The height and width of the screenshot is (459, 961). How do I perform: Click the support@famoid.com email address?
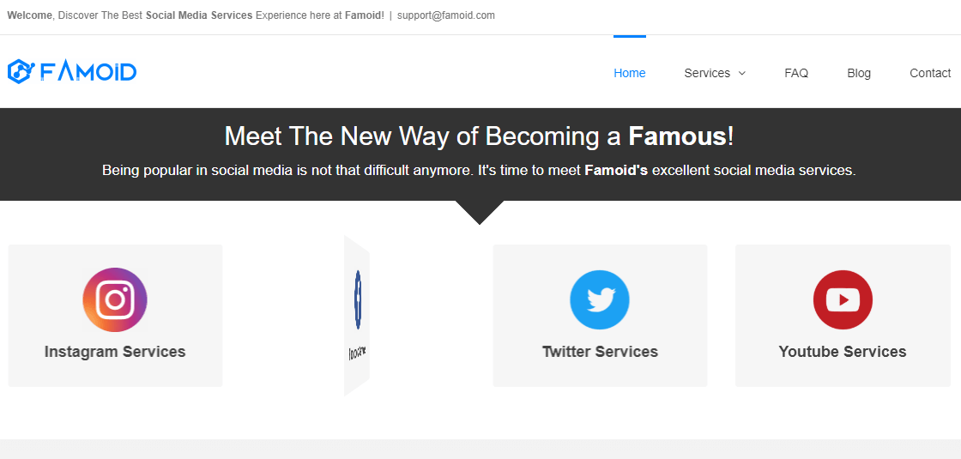click(445, 15)
